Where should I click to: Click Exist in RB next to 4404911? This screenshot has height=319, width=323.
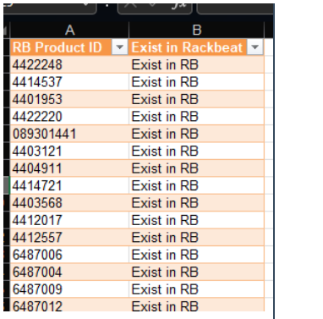point(196,168)
